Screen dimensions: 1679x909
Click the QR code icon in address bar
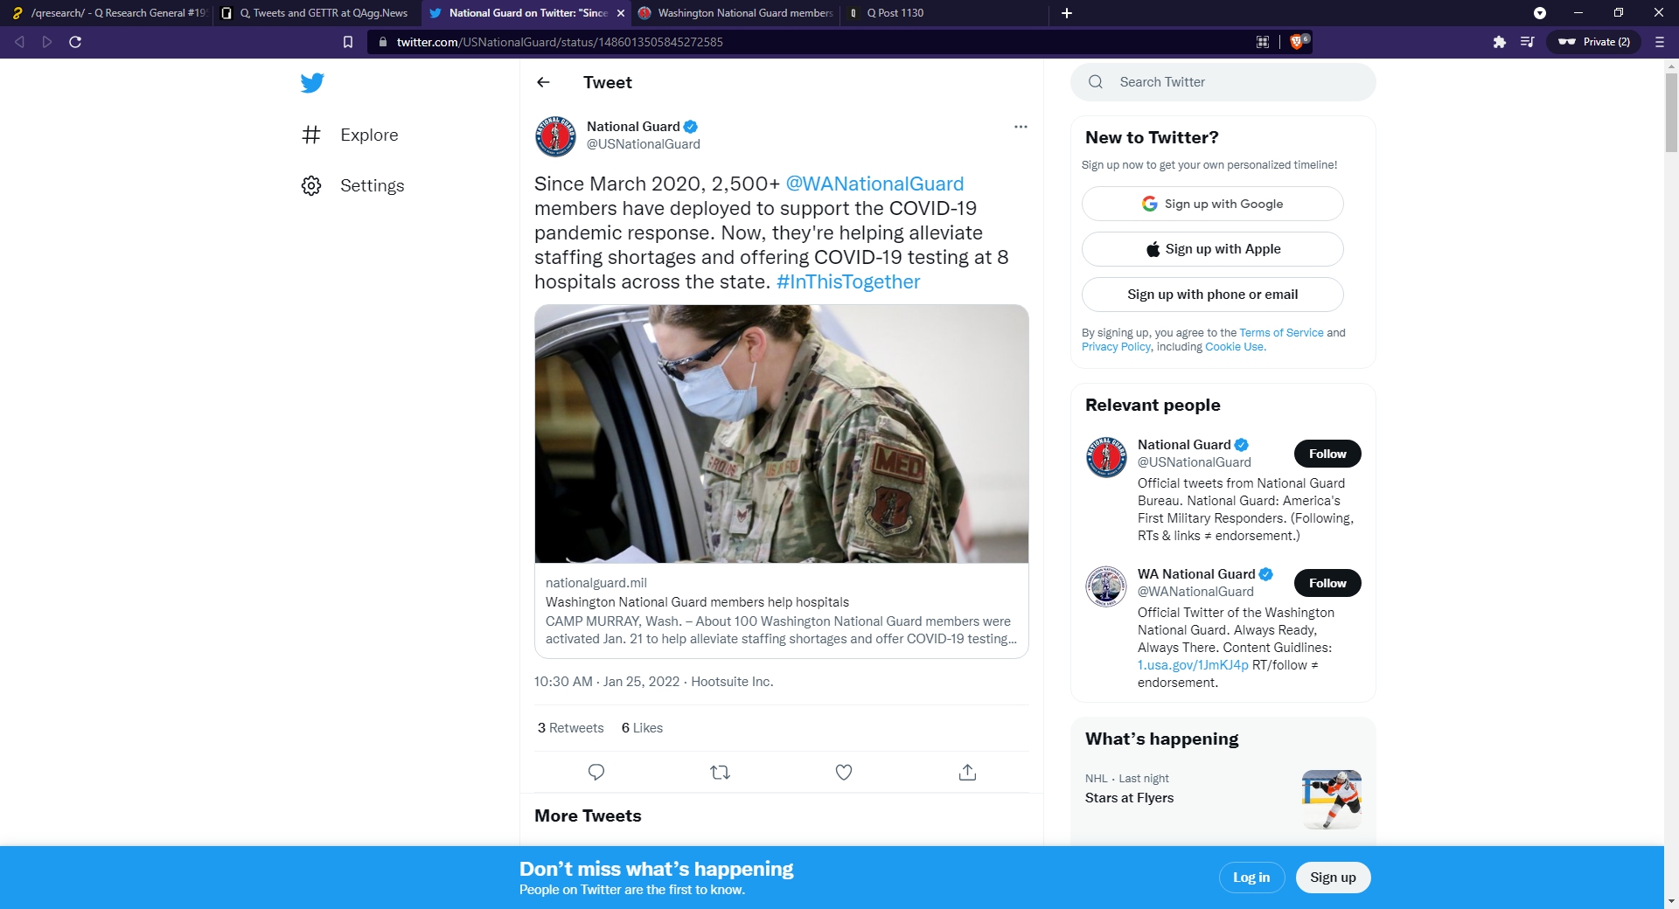(1263, 42)
